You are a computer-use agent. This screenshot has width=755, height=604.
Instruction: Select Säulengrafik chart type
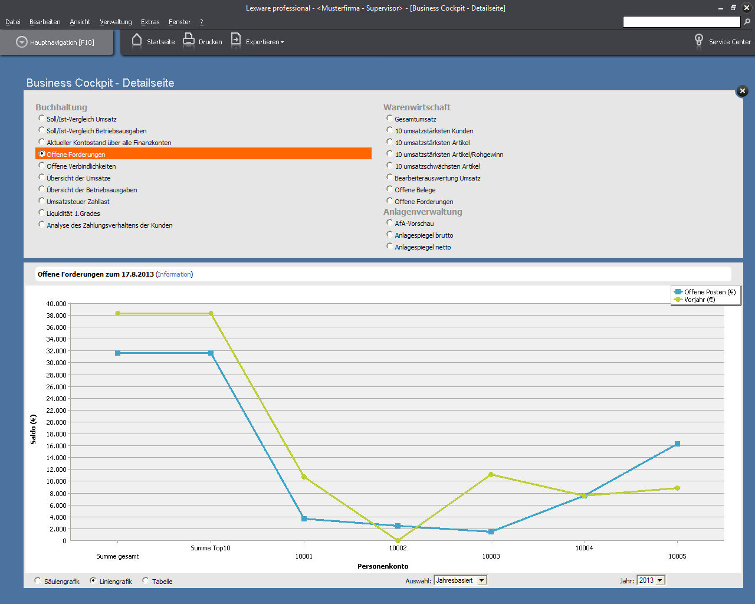[38, 581]
